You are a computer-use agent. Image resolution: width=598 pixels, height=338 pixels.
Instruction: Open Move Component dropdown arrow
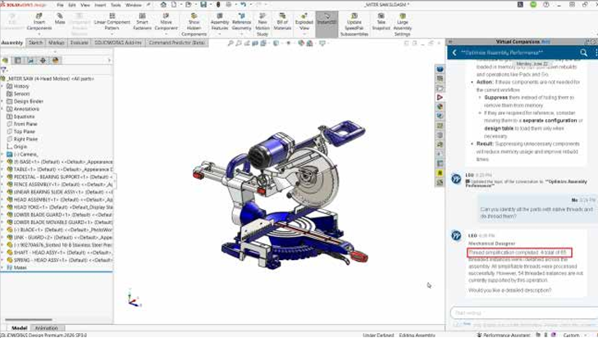(166, 34)
